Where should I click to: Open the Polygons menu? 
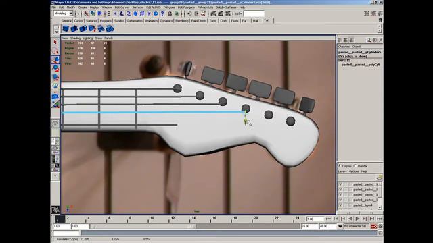point(169,7)
